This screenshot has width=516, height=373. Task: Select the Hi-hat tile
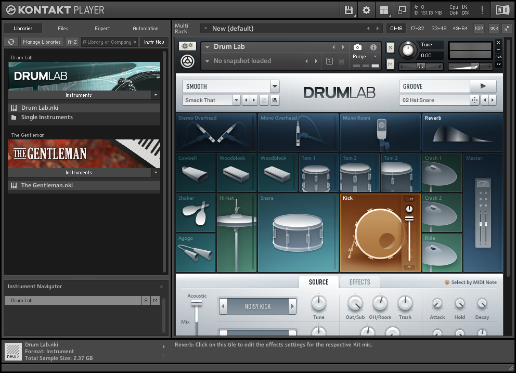(236, 233)
